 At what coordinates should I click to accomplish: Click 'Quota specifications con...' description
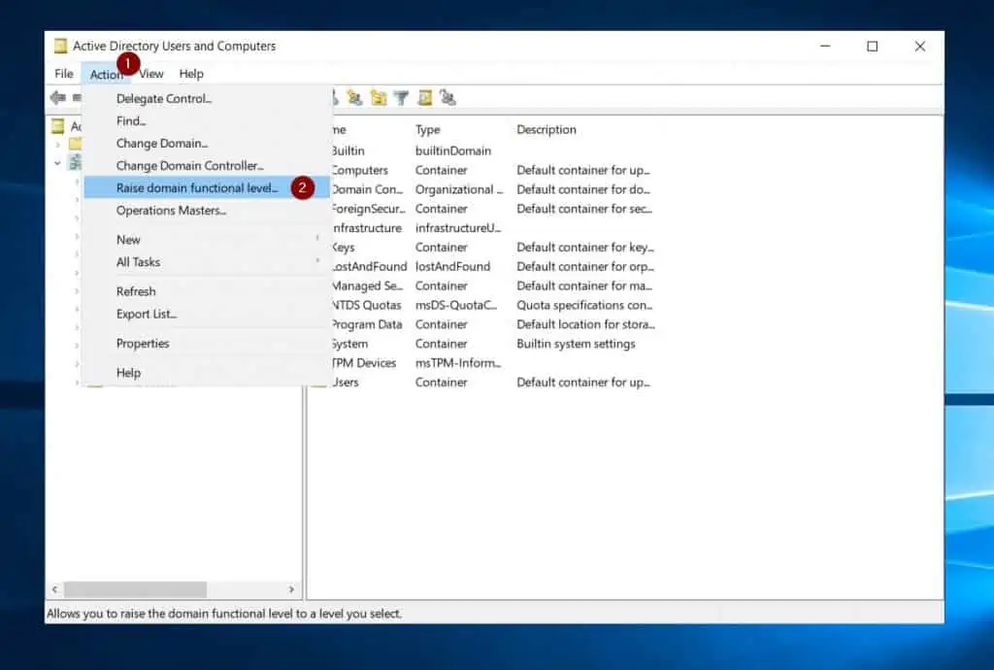(x=584, y=305)
